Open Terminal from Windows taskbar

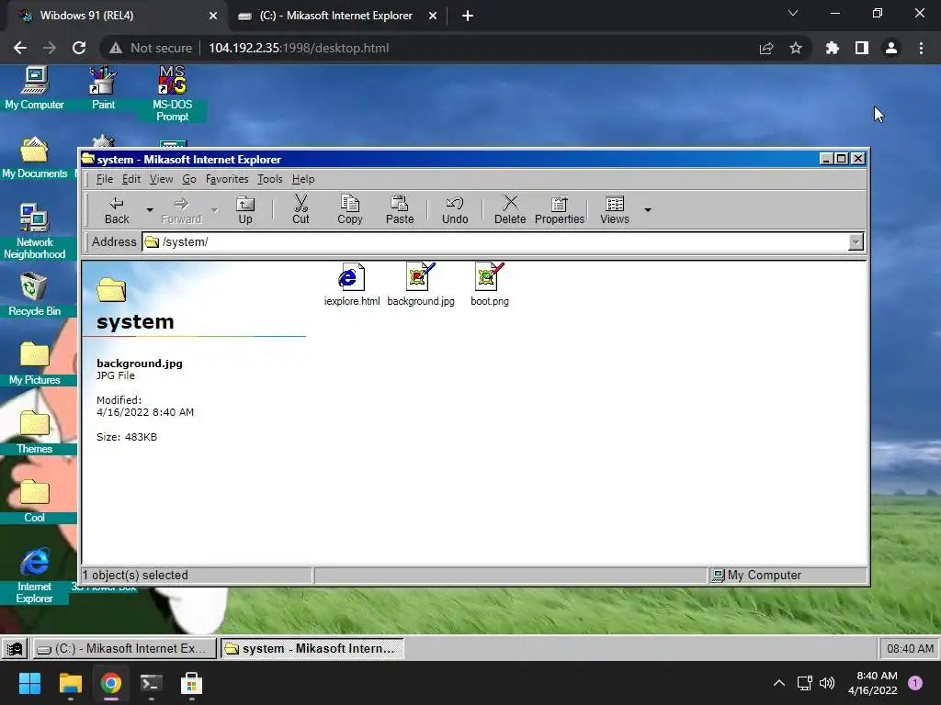(x=151, y=683)
